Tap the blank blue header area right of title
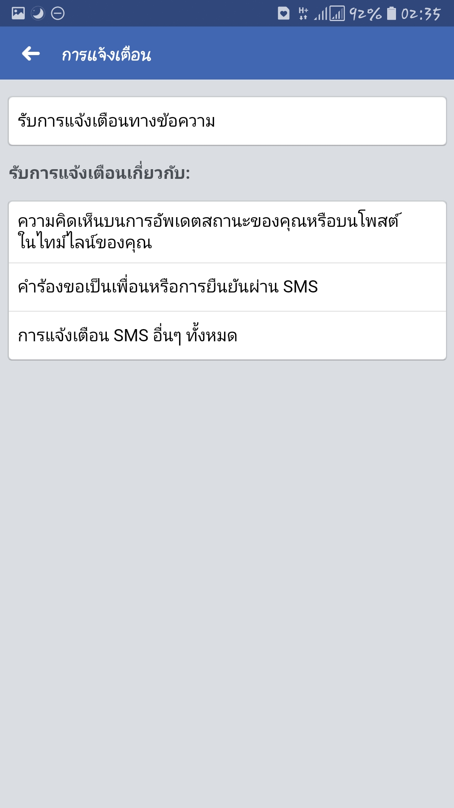454x808 pixels. tap(303, 53)
